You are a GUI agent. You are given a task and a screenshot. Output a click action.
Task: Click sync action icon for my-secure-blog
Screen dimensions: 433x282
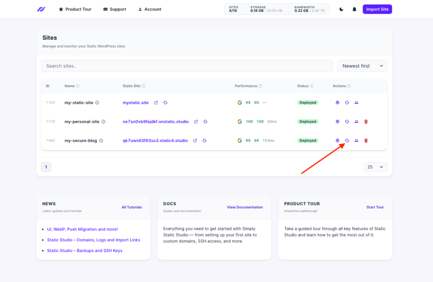tap(347, 141)
